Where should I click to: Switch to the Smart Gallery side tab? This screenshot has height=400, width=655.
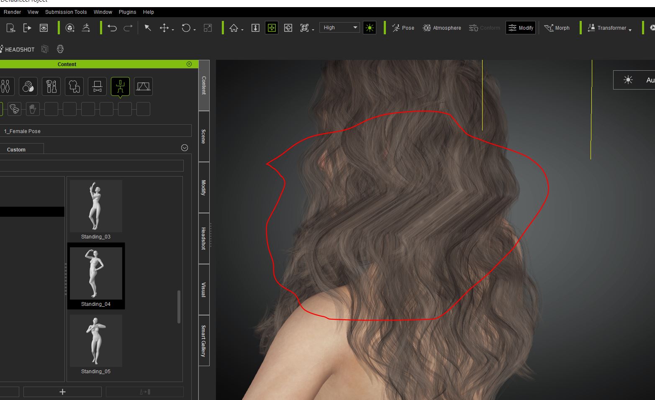(204, 341)
